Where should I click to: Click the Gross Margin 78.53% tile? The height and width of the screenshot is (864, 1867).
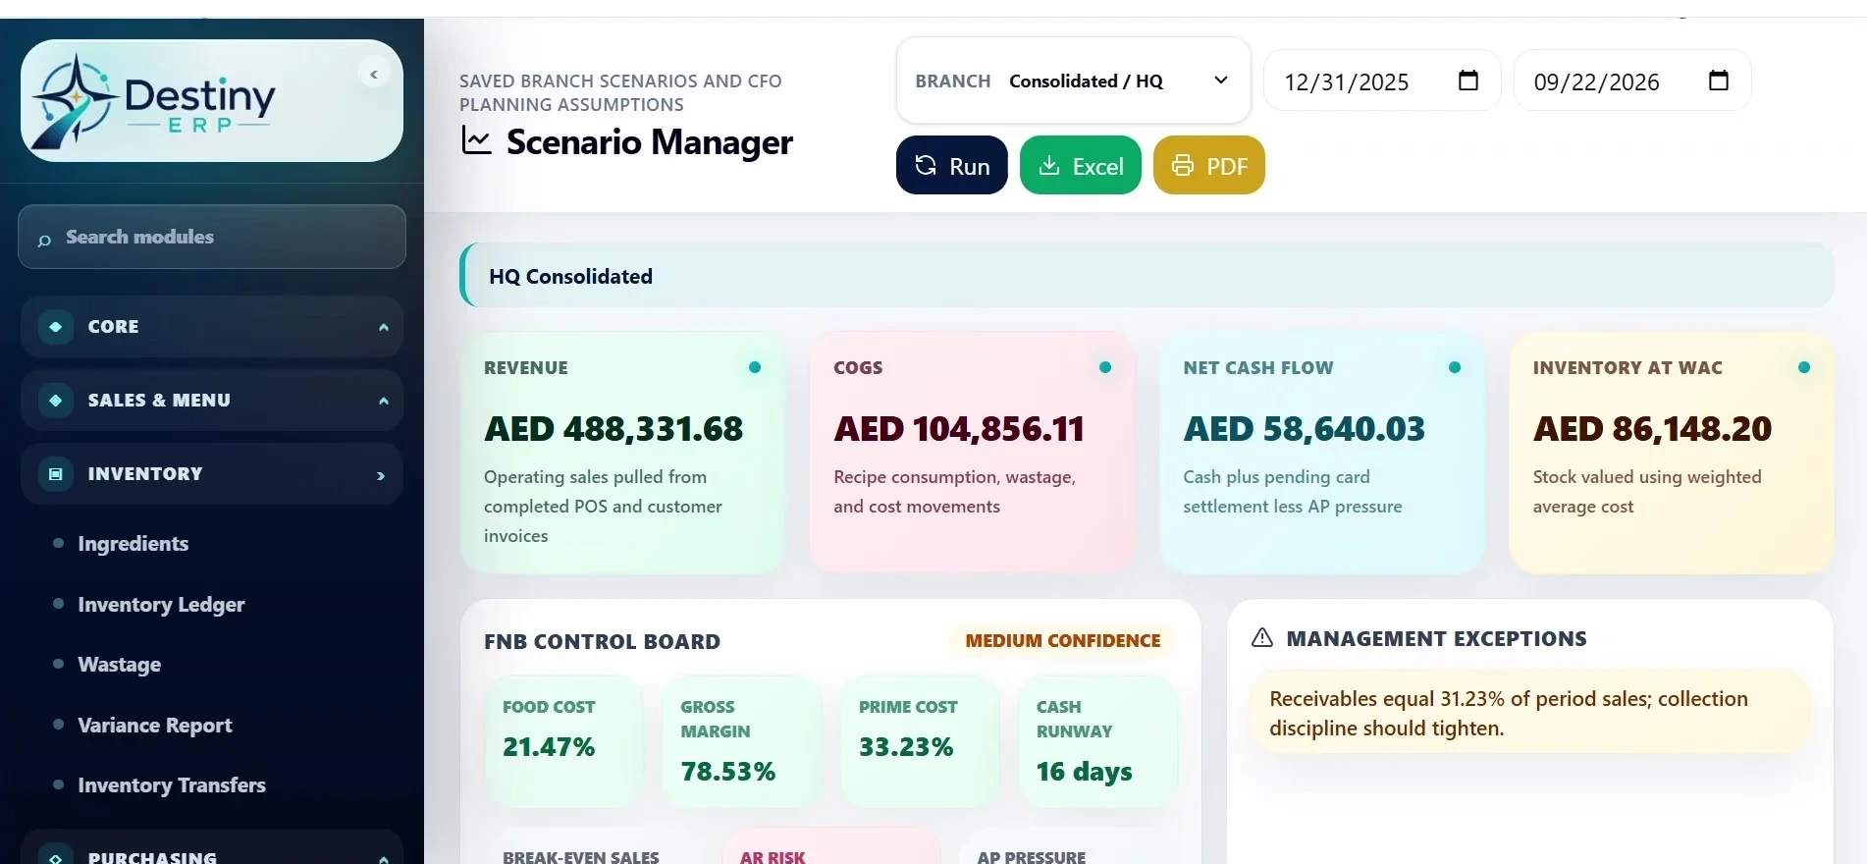pos(742,741)
